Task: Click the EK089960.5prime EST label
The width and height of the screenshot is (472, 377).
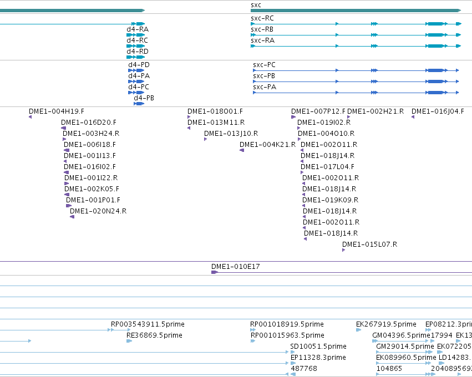Action: (406, 358)
